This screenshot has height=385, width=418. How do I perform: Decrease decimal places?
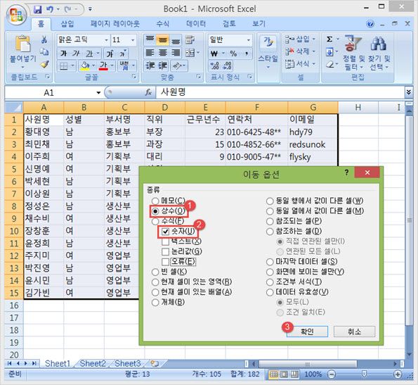point(227,65)
